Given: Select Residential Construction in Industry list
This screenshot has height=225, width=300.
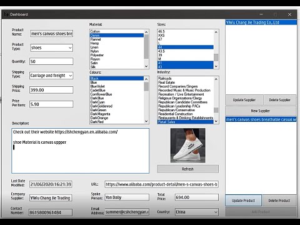Looking at the screenshot, I should pos(186,114).
